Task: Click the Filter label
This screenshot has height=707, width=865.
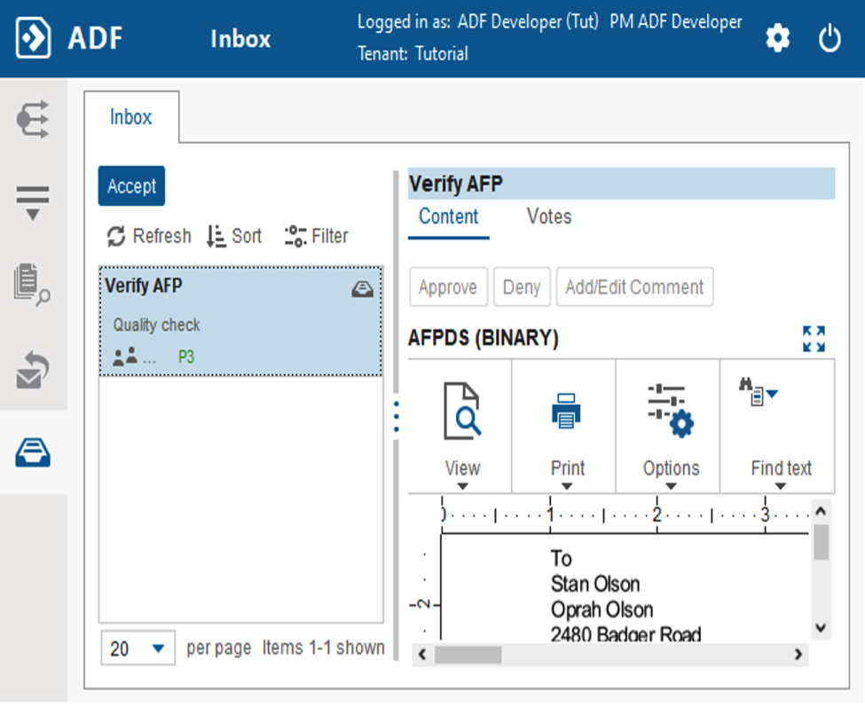Action: (x=330, y=237)
